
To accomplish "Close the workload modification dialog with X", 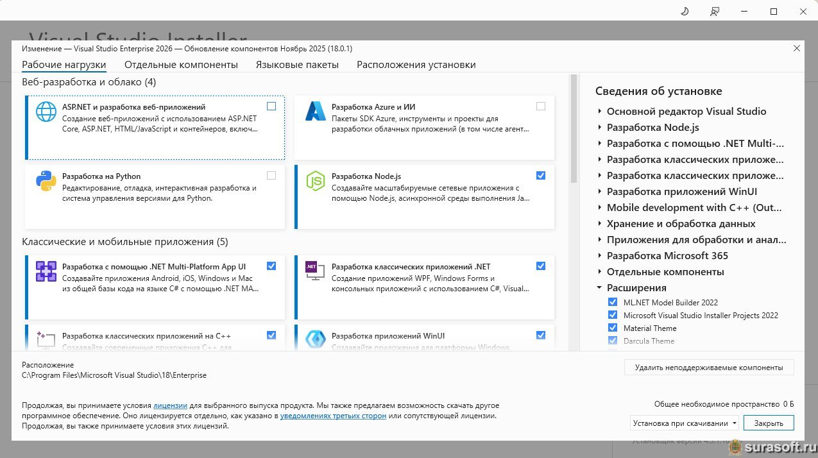I will click(797, 48).
